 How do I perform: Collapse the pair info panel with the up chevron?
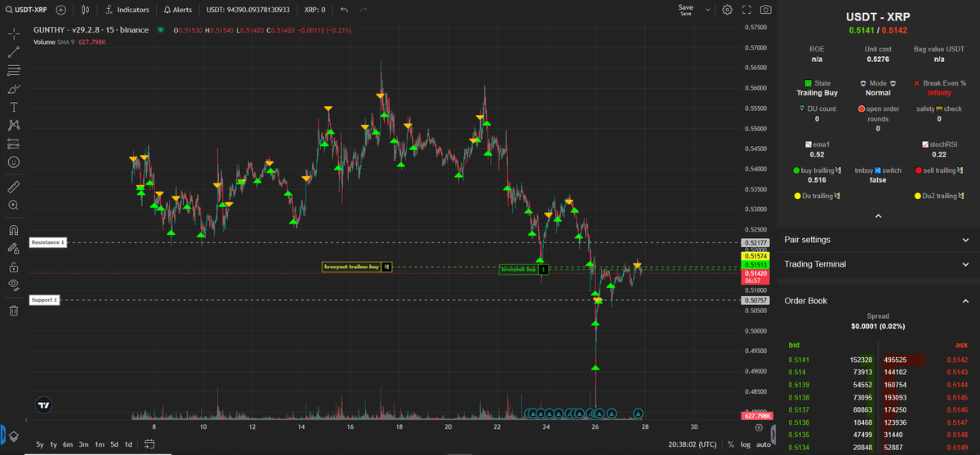pos(878,216)
